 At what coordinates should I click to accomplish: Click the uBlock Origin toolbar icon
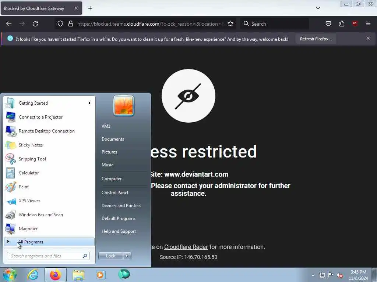tap(355, 23)
